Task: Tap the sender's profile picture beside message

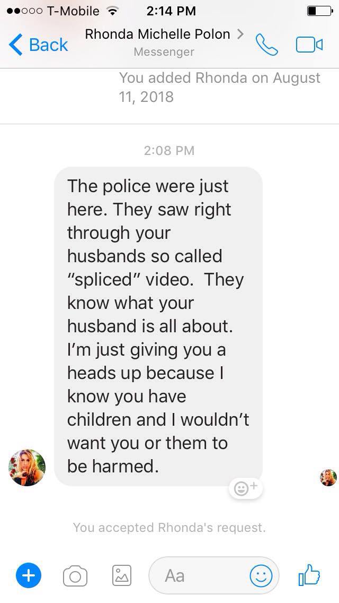Action: 27,467
